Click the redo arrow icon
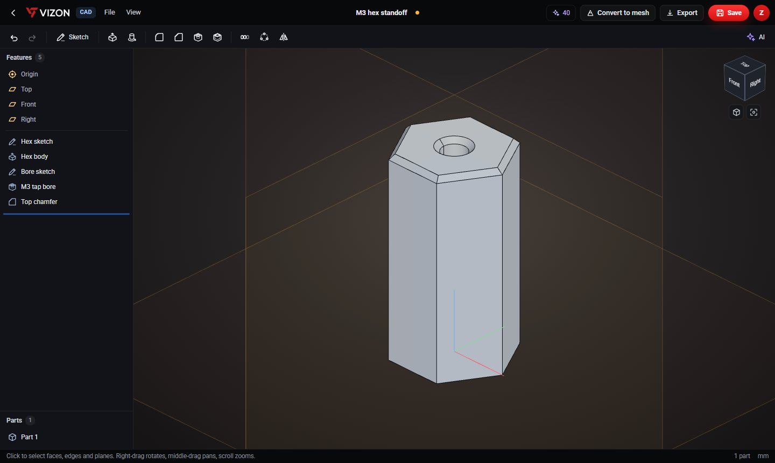The height and width of the screenshot is (463, 775). (32, 38)
